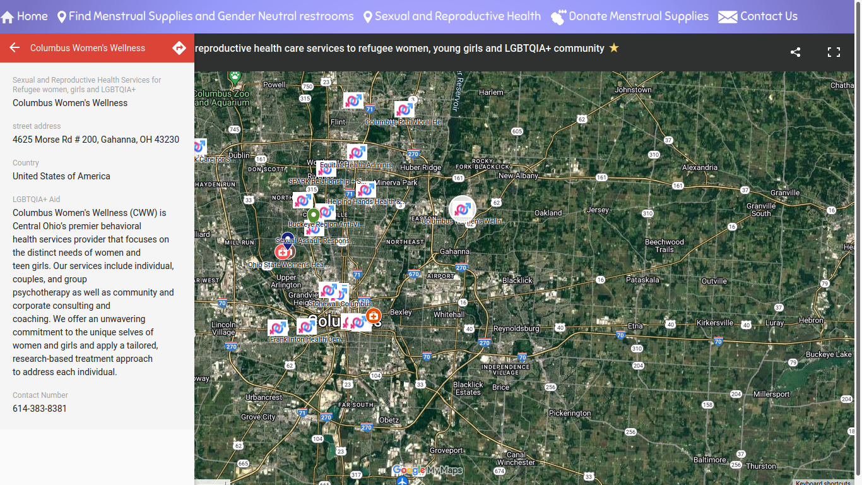Click the selected Columbus Women's Wellness marker
The height and width of the screenshot is (485, 862).
point(463,208)
